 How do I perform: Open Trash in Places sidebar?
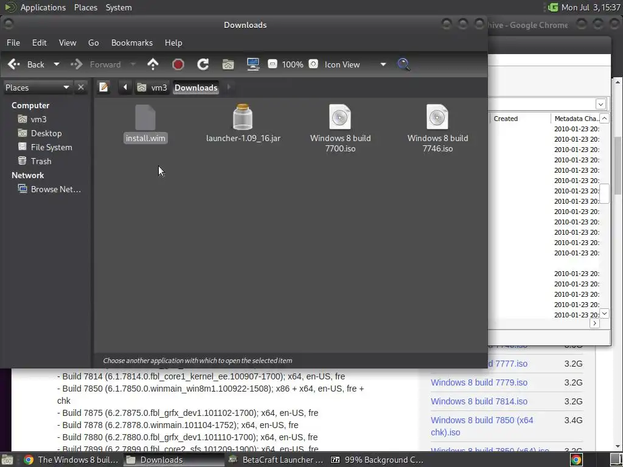[35, 161]
